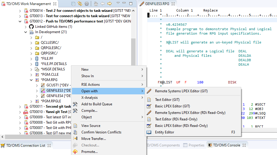Collapse the *PGM.RPG tree node
The image size is (277, 155).
(31, 80)
